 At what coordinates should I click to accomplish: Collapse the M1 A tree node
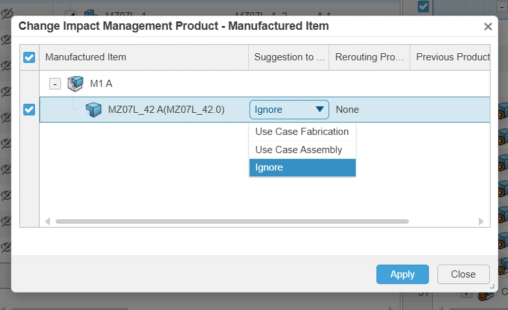pyautogui.click(x=56, y=84)
